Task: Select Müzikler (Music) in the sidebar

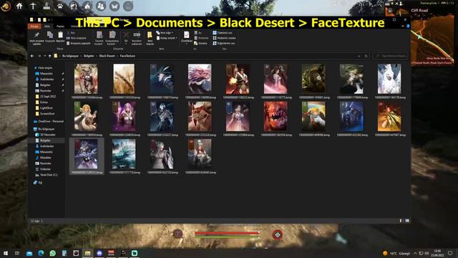Action: pos(43,158)
